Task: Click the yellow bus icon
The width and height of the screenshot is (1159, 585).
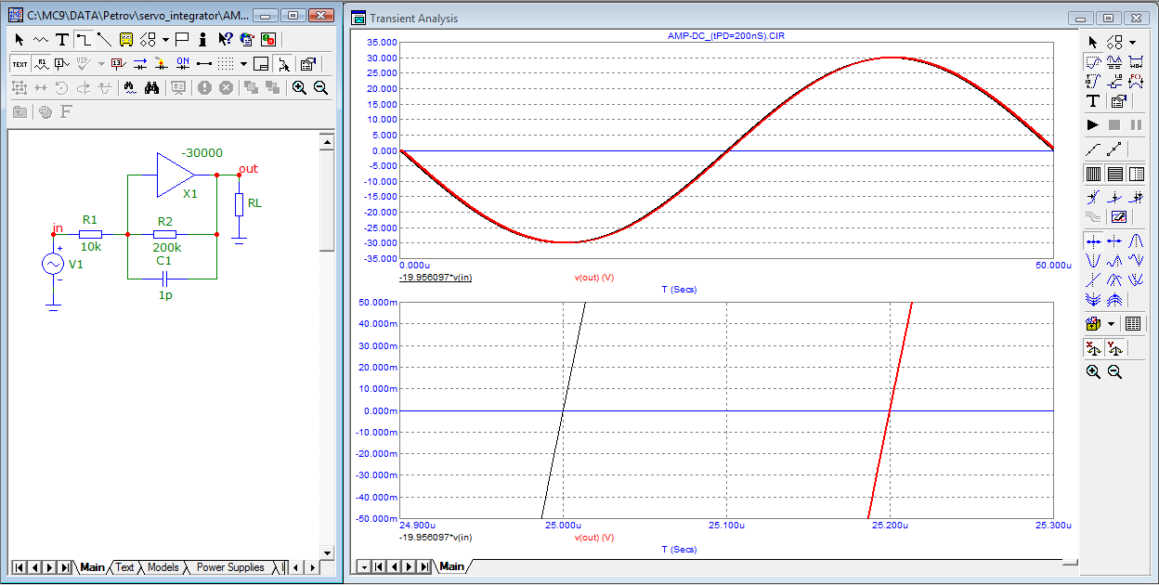Action: (126, 40)
